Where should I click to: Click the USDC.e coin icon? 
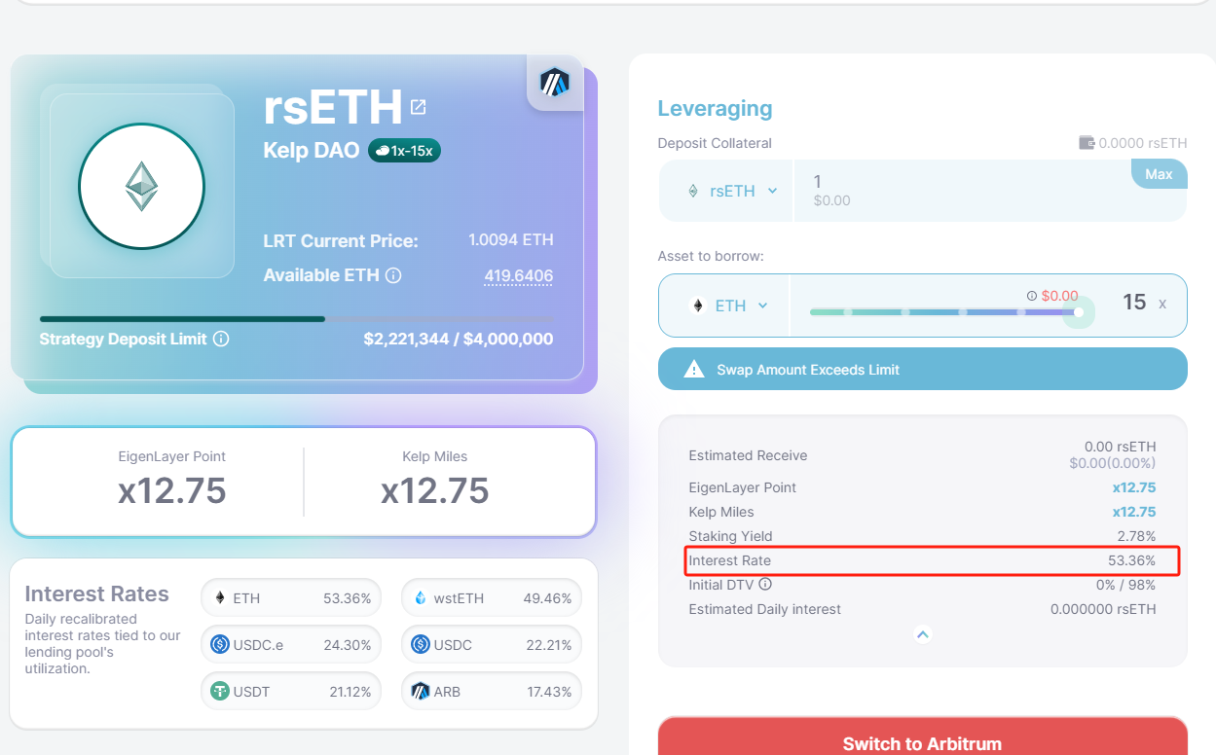tap(219, 644)
